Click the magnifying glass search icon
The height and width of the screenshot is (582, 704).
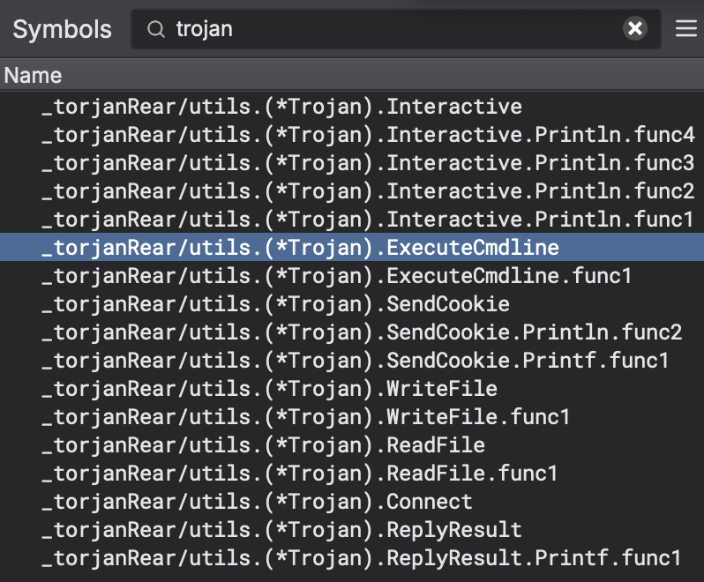pos(156,29)
